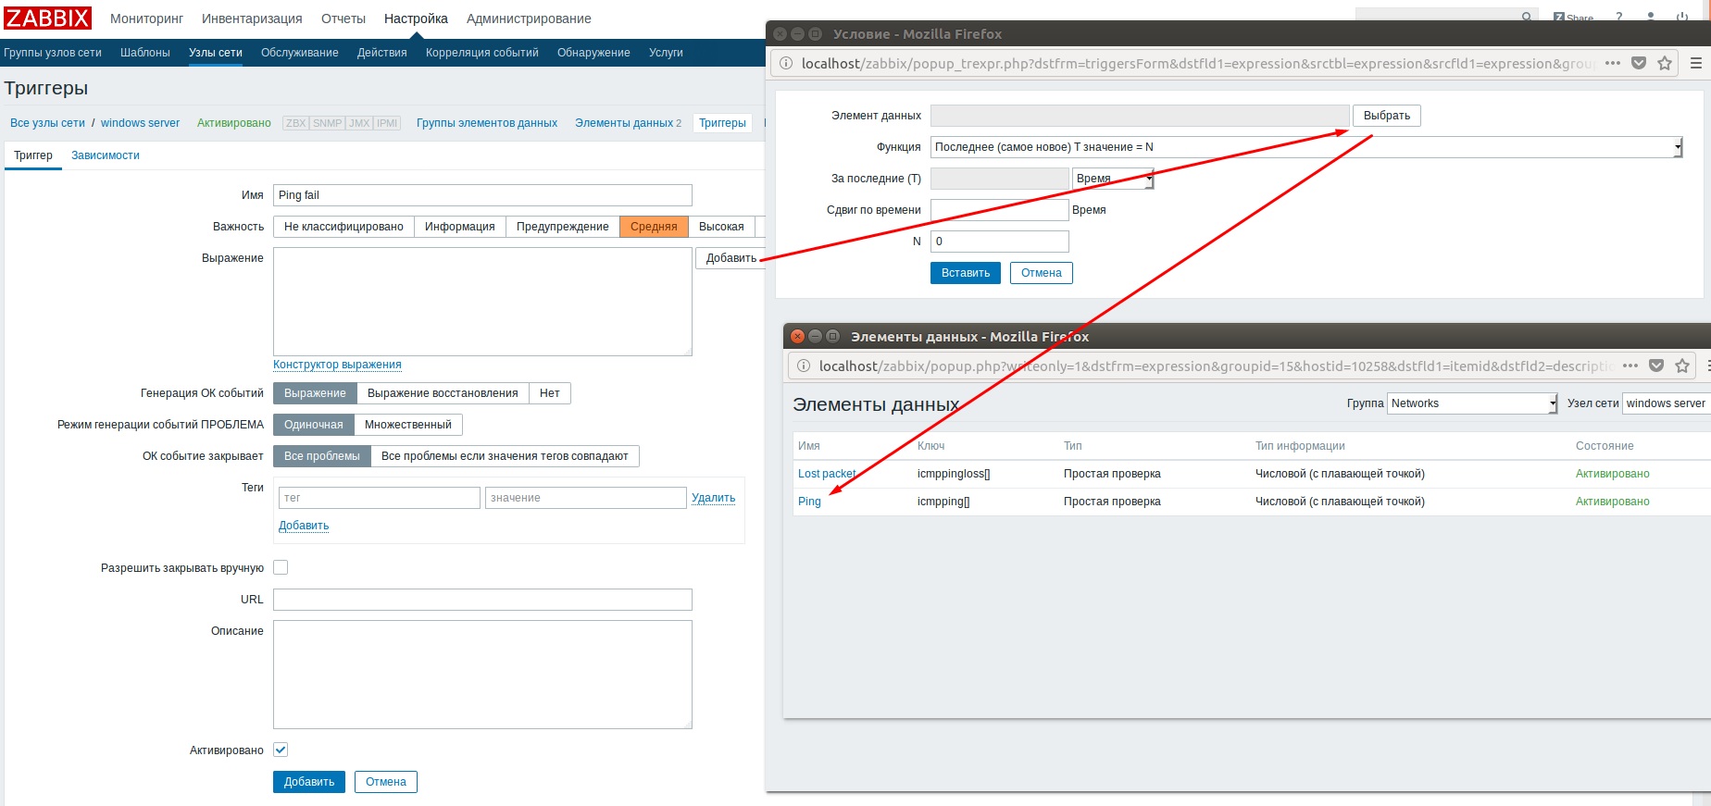Focus the N value field
1711x806 pixels.
1000,242
